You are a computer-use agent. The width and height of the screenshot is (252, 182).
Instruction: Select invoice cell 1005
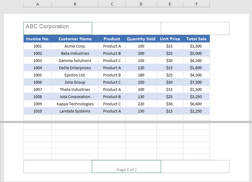(38, 75)
